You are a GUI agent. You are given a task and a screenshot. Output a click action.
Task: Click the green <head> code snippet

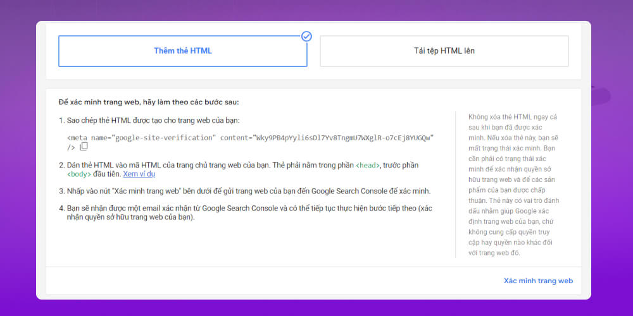368,165
